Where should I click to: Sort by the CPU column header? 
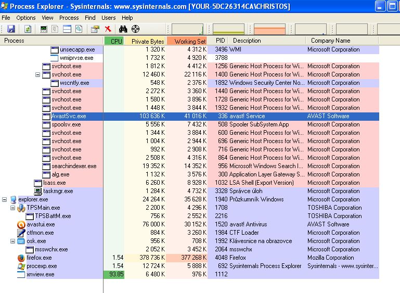(x=114, y=41)
